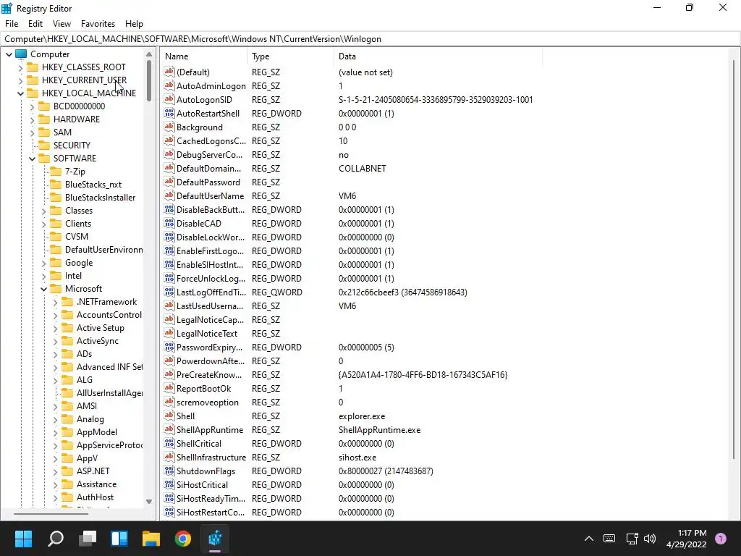Expand the Google key
This screenshot has width=741, height=556.
tap(43, 263)
